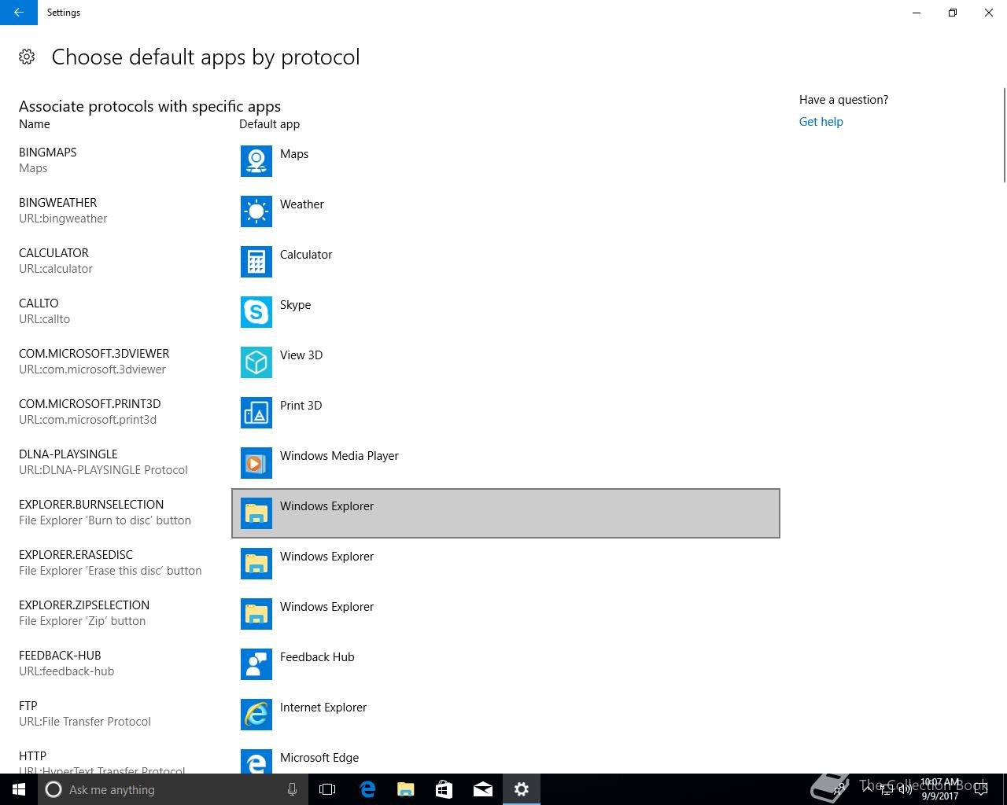Screen dimensions: 1007x805
Task: Select the BINGMAPS protocol name
Action: [x=48, y=153]
